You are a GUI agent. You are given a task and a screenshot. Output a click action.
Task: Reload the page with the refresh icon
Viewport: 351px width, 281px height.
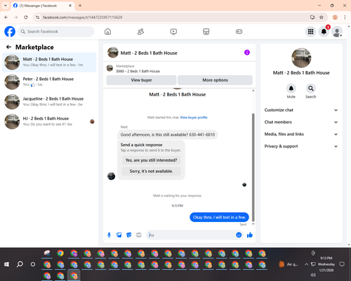point(26,17)
